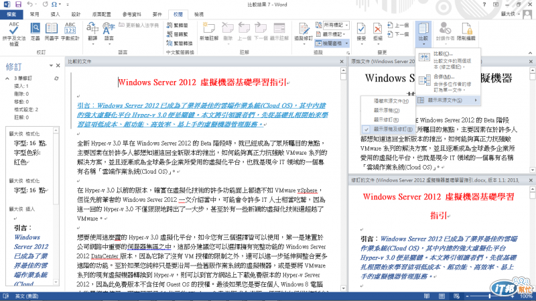Choose 比較(C)... in the dropdown menu
The image size is (536, 301).
tap(448, 60)
